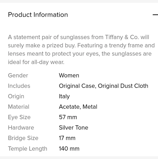Click the Product Information heading
Screen dimensions: 158x159
coord(38,15)
